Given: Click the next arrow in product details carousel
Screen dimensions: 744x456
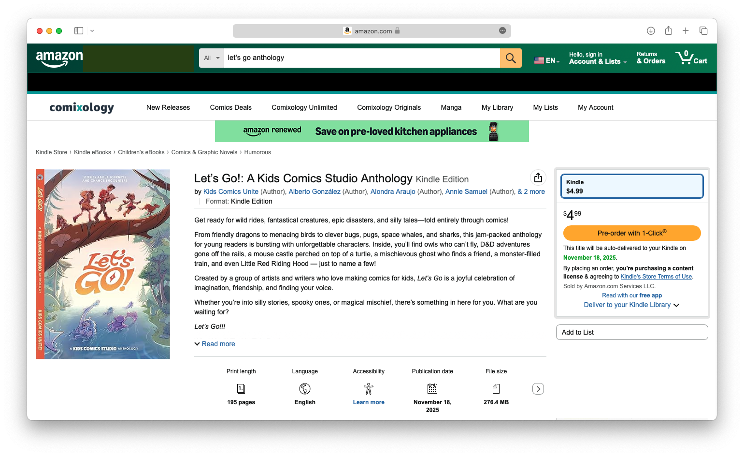Looking at the screenshot, I should [x=538, y=389].
